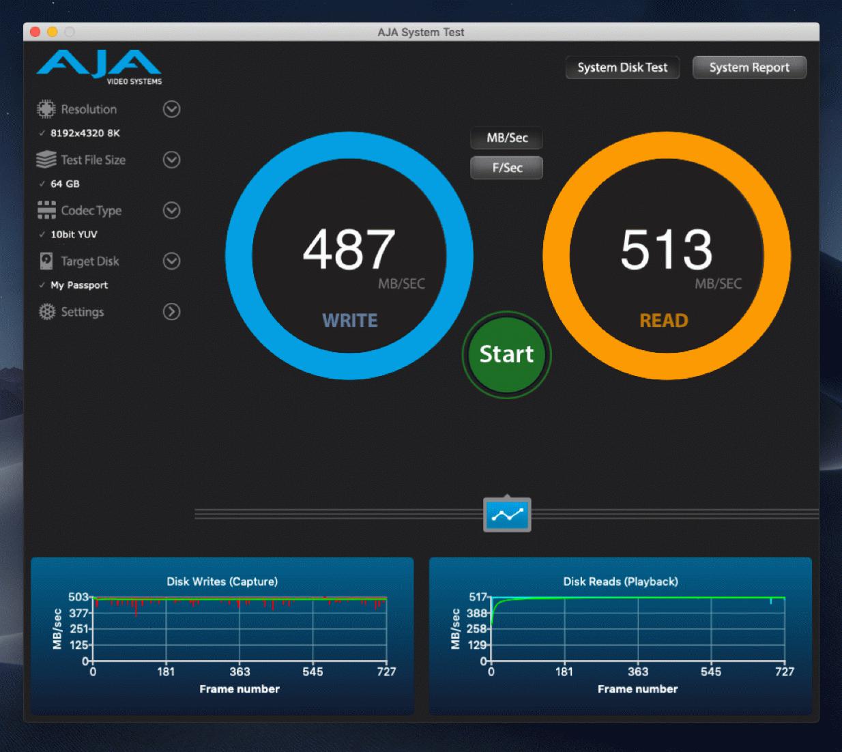Viewport: 842px width, 752px height.
Task: Click the Test File Size stack icon
Action: (46, 160)
